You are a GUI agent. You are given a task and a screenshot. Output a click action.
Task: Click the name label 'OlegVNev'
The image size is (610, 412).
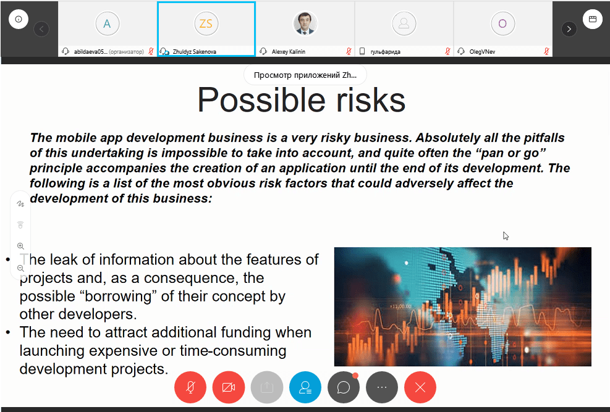482,52
